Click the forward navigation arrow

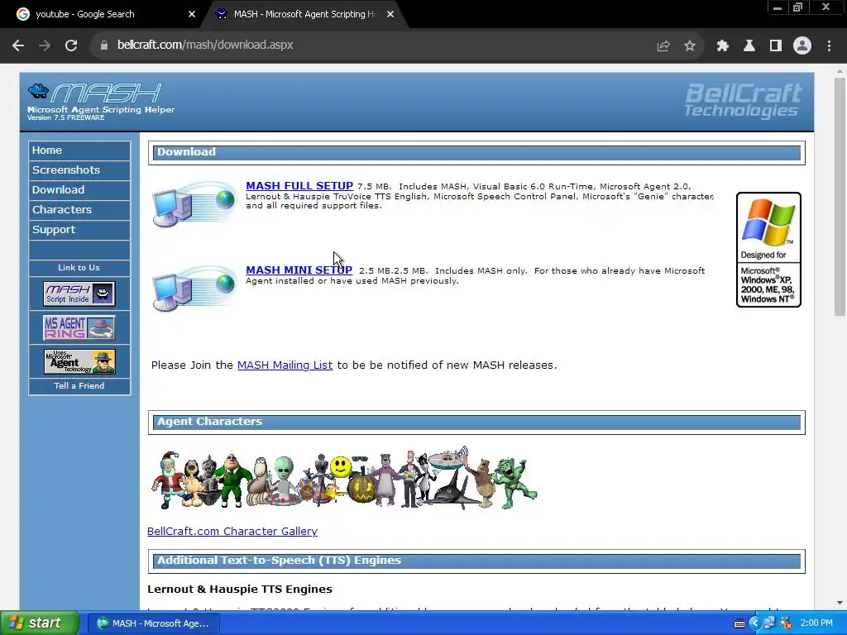pos(45,45)
